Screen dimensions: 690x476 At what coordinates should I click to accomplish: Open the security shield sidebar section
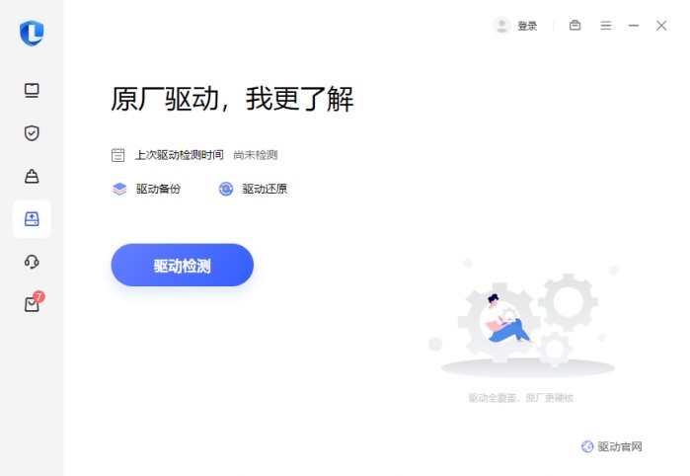(32, 133)
